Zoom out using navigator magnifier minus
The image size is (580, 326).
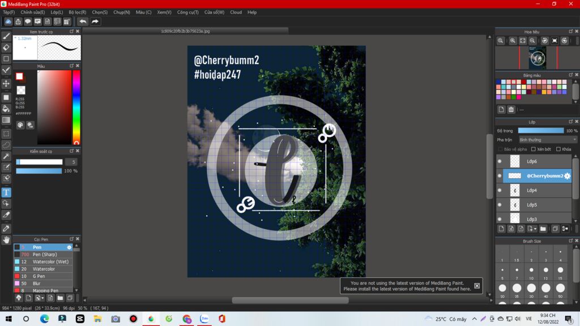point(532,41)
